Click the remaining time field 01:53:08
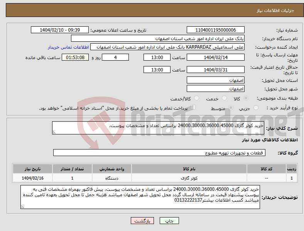 point(75,57)
